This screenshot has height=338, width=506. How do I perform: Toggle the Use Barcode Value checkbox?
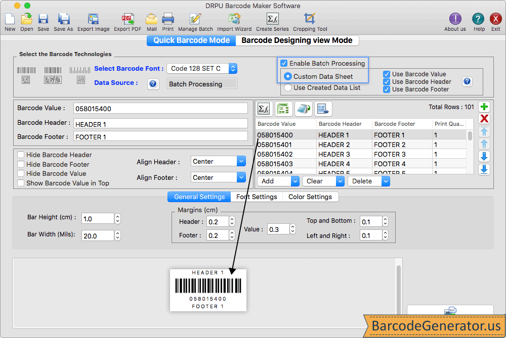coord(387,74)
